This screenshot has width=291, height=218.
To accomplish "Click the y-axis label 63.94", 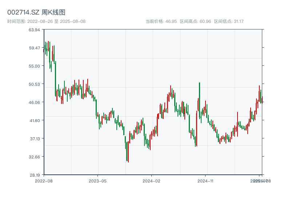I will (x=34, y=30).
